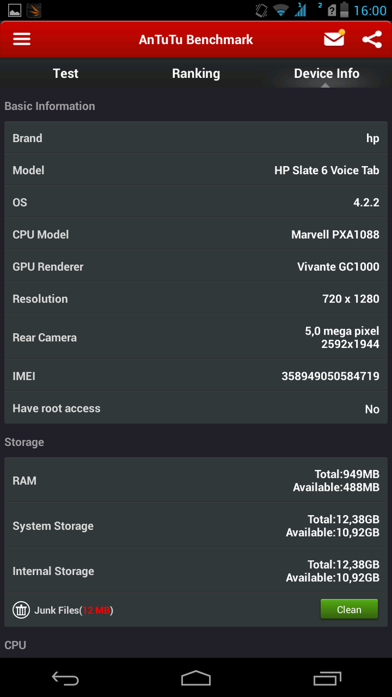Screen dimensions: 392x697
Task: Open the recent apps button
Action: 326,678
